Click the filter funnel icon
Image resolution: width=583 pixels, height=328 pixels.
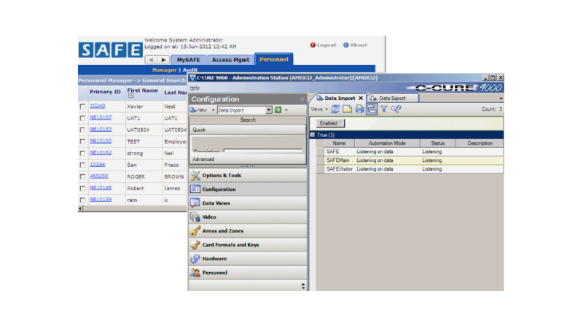click(x=383, y=109)
